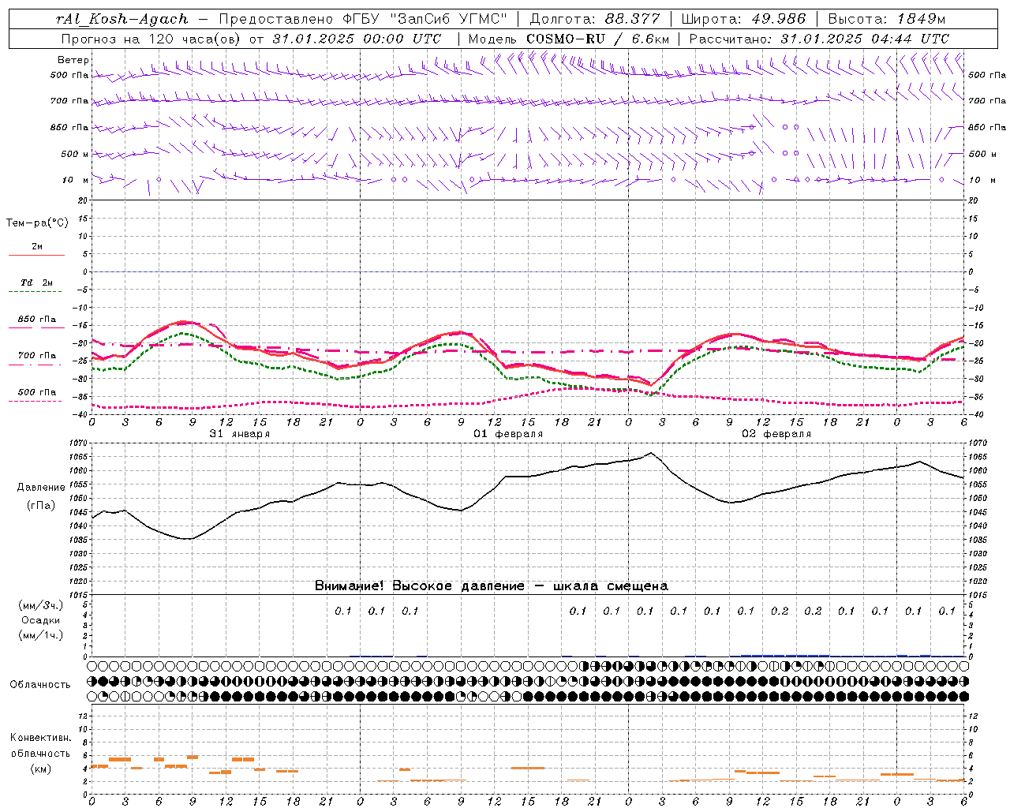This screenshot has height=808, width=1010.
Task: Click the 31 января date label
Action: (x=239, y=434)
